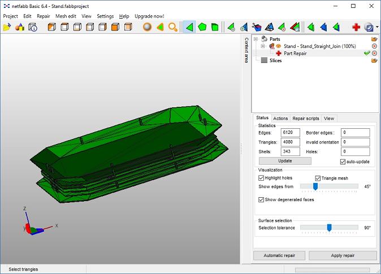Switch to the Repair scripts tab

click(x=305, y=119)
